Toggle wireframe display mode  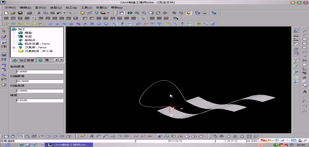pos(174,13)
